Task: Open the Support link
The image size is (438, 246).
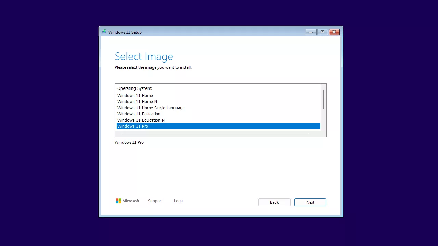Action: click(155, 201)
